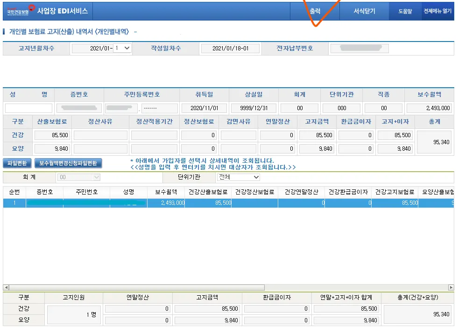Click the 취득일 field 2020/11/01

[204, 108]
